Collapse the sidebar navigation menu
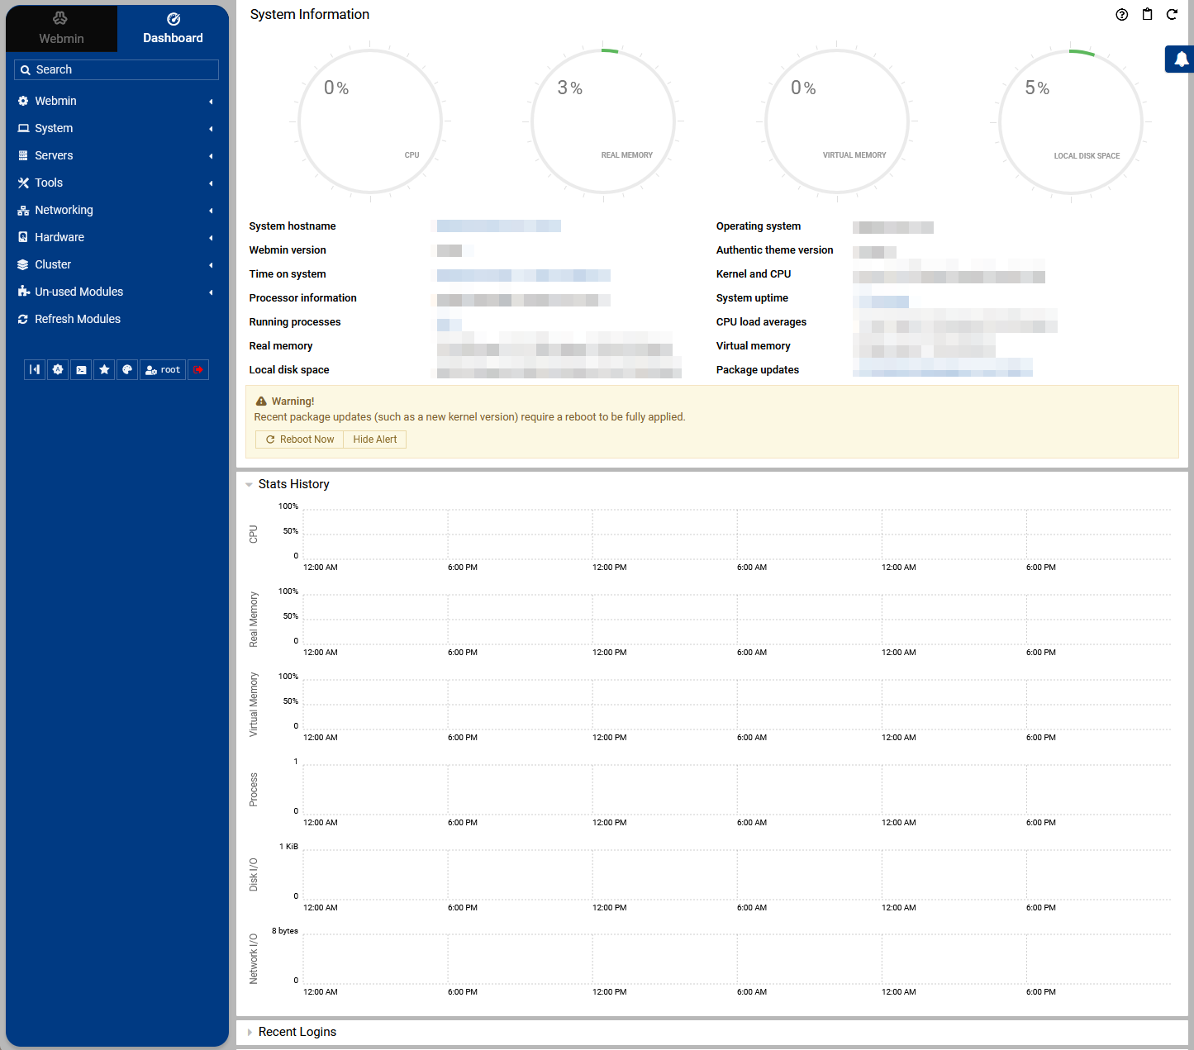Viewport: 1194px width, 1050px height. click(35, 370)
